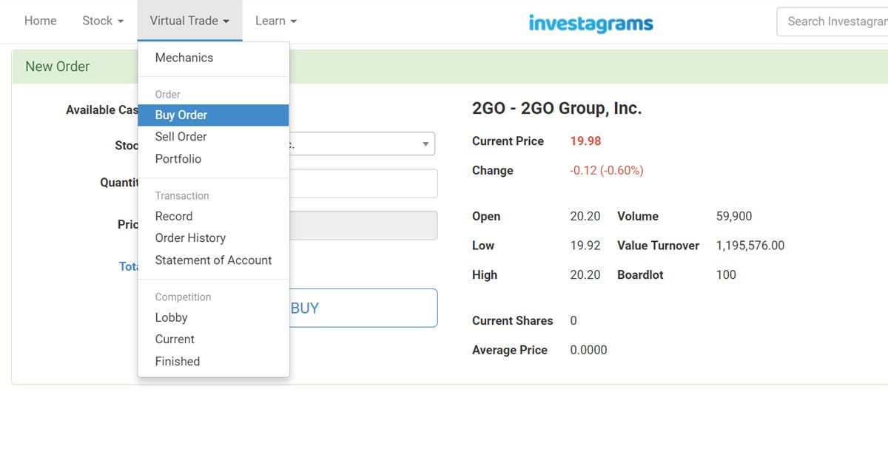
Task: Open Finished competition entry
Action: click(x=213, y=362)
